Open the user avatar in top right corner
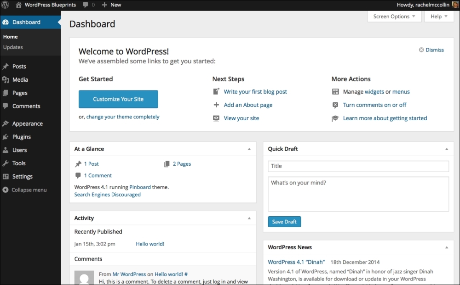 point(455,5)
